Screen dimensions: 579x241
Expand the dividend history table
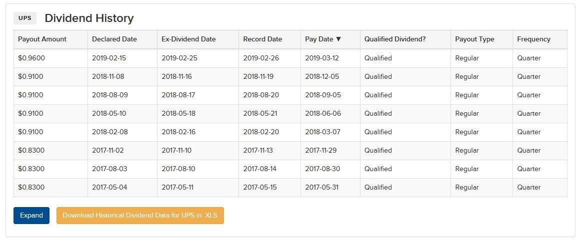pyautogui.click(x=31, y=216)
